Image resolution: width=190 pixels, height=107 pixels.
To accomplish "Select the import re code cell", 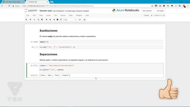I will pyautogui.click(x=101, y=42).
